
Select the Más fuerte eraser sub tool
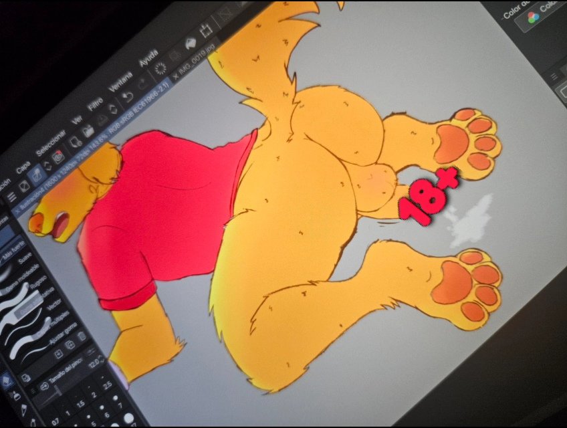14,251
